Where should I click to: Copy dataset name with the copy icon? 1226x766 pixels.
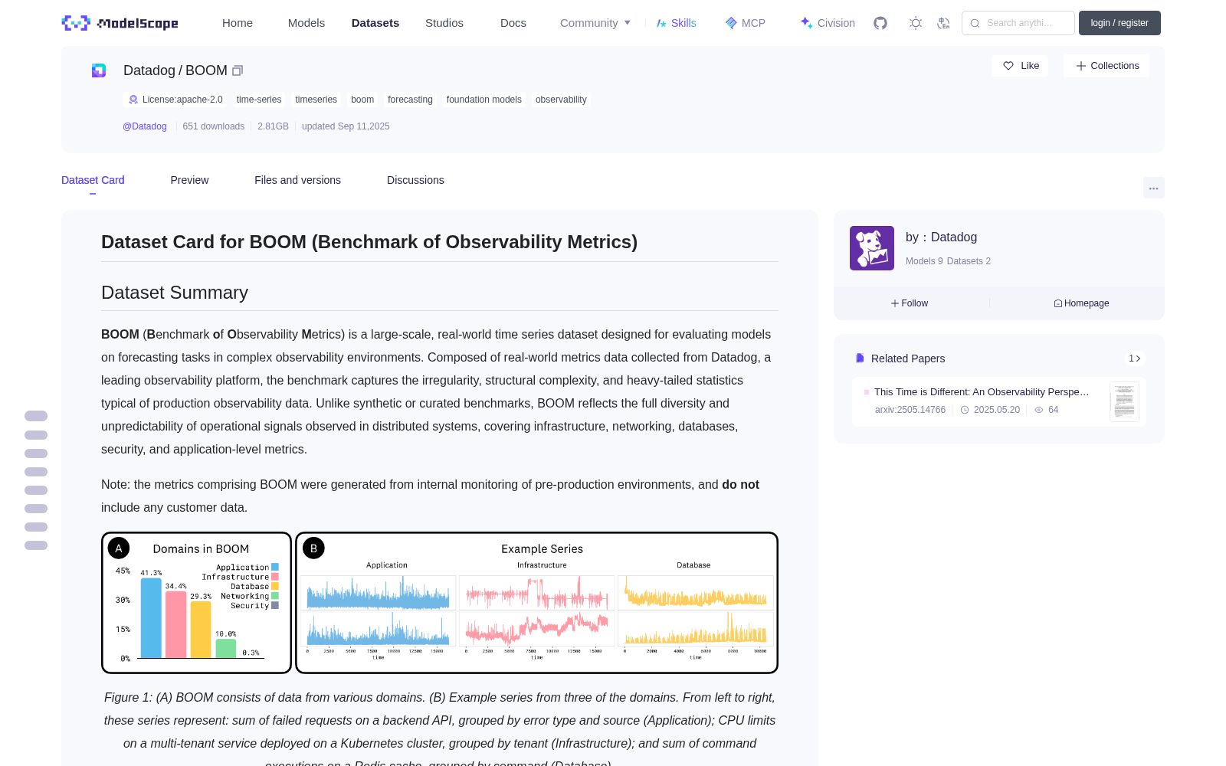click(x=238, y=70)
